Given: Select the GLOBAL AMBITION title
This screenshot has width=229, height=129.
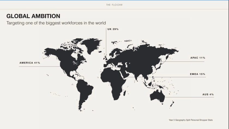Looking at the screenshot, I should tap(33, 16).
